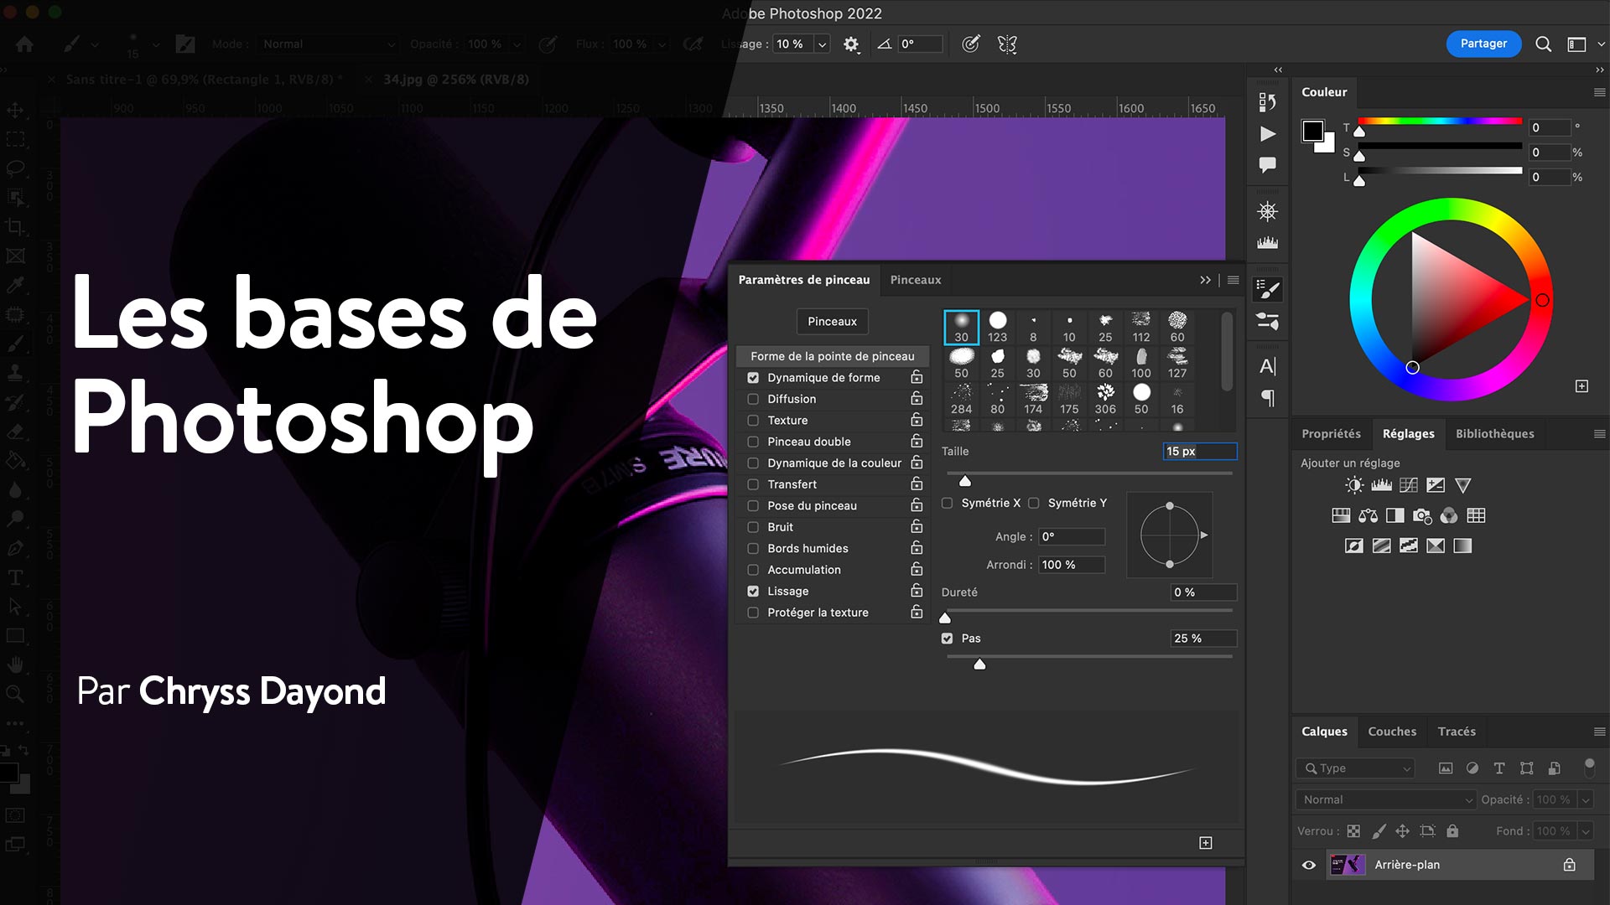Open the Brushes panel icon in dock
Screen dimensions: 1610x905
pyautogui.click(x=1268, y=321)
